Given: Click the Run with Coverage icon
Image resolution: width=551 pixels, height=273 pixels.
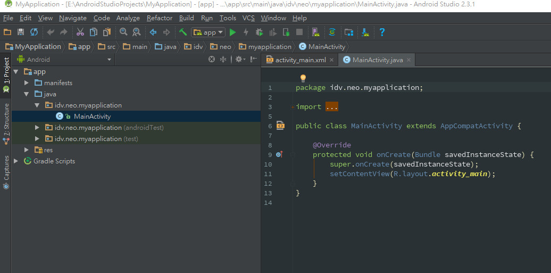Looking at the screenshot, I should 273,32.
